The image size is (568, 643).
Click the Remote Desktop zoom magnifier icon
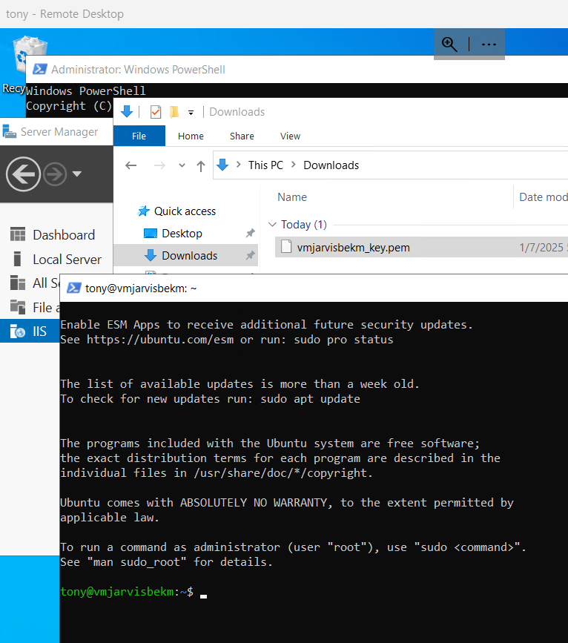[449, 44]
